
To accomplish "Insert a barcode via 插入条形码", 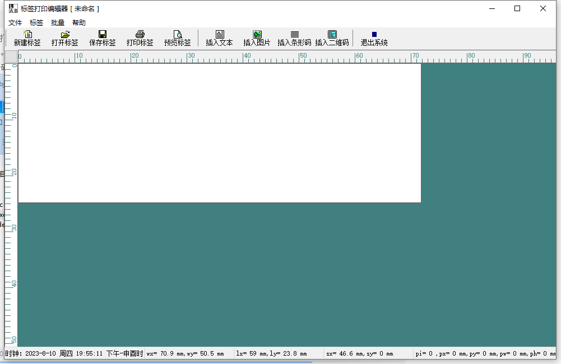I will (294, 38).
